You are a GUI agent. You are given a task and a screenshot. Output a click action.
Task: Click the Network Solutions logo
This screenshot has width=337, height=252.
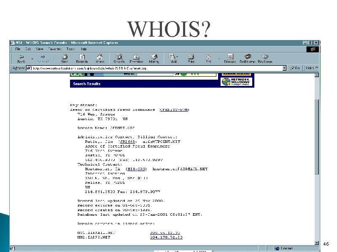pos(236,82)
